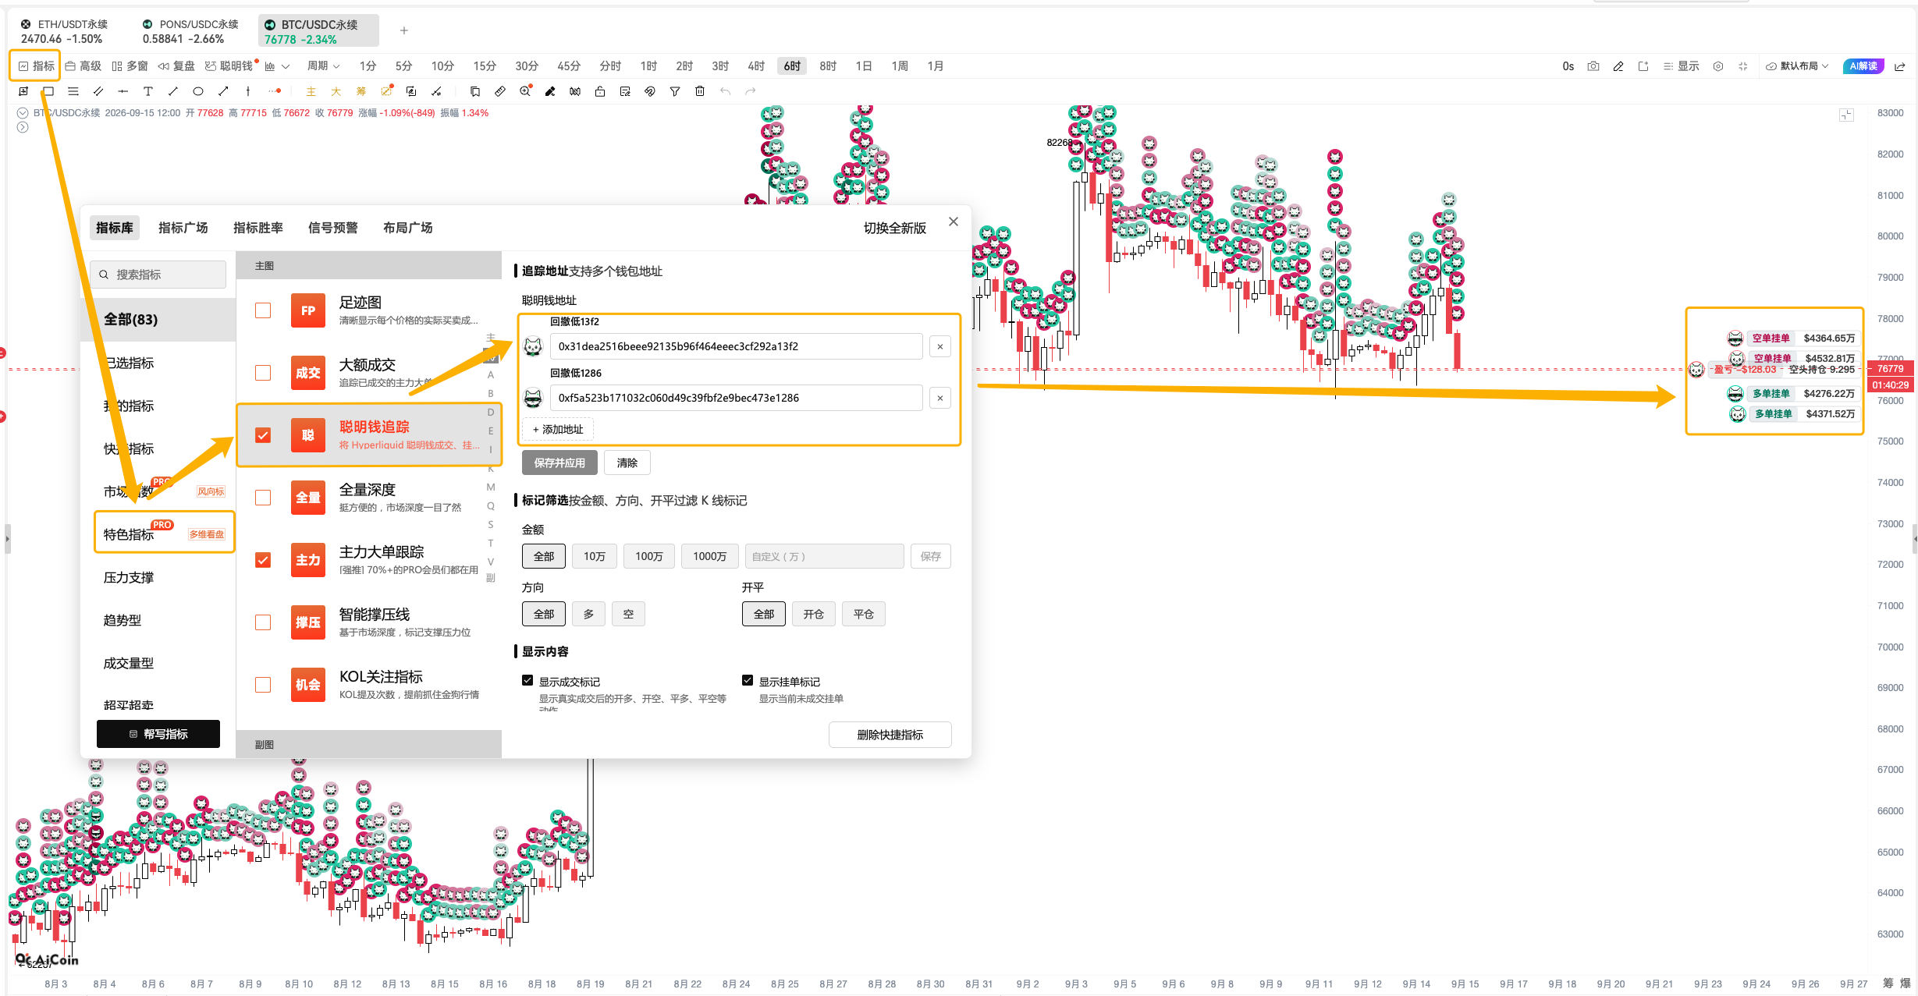1918x996 pixels.
Task: Select the ellipse drawing tool
Action: coord(198,91)
